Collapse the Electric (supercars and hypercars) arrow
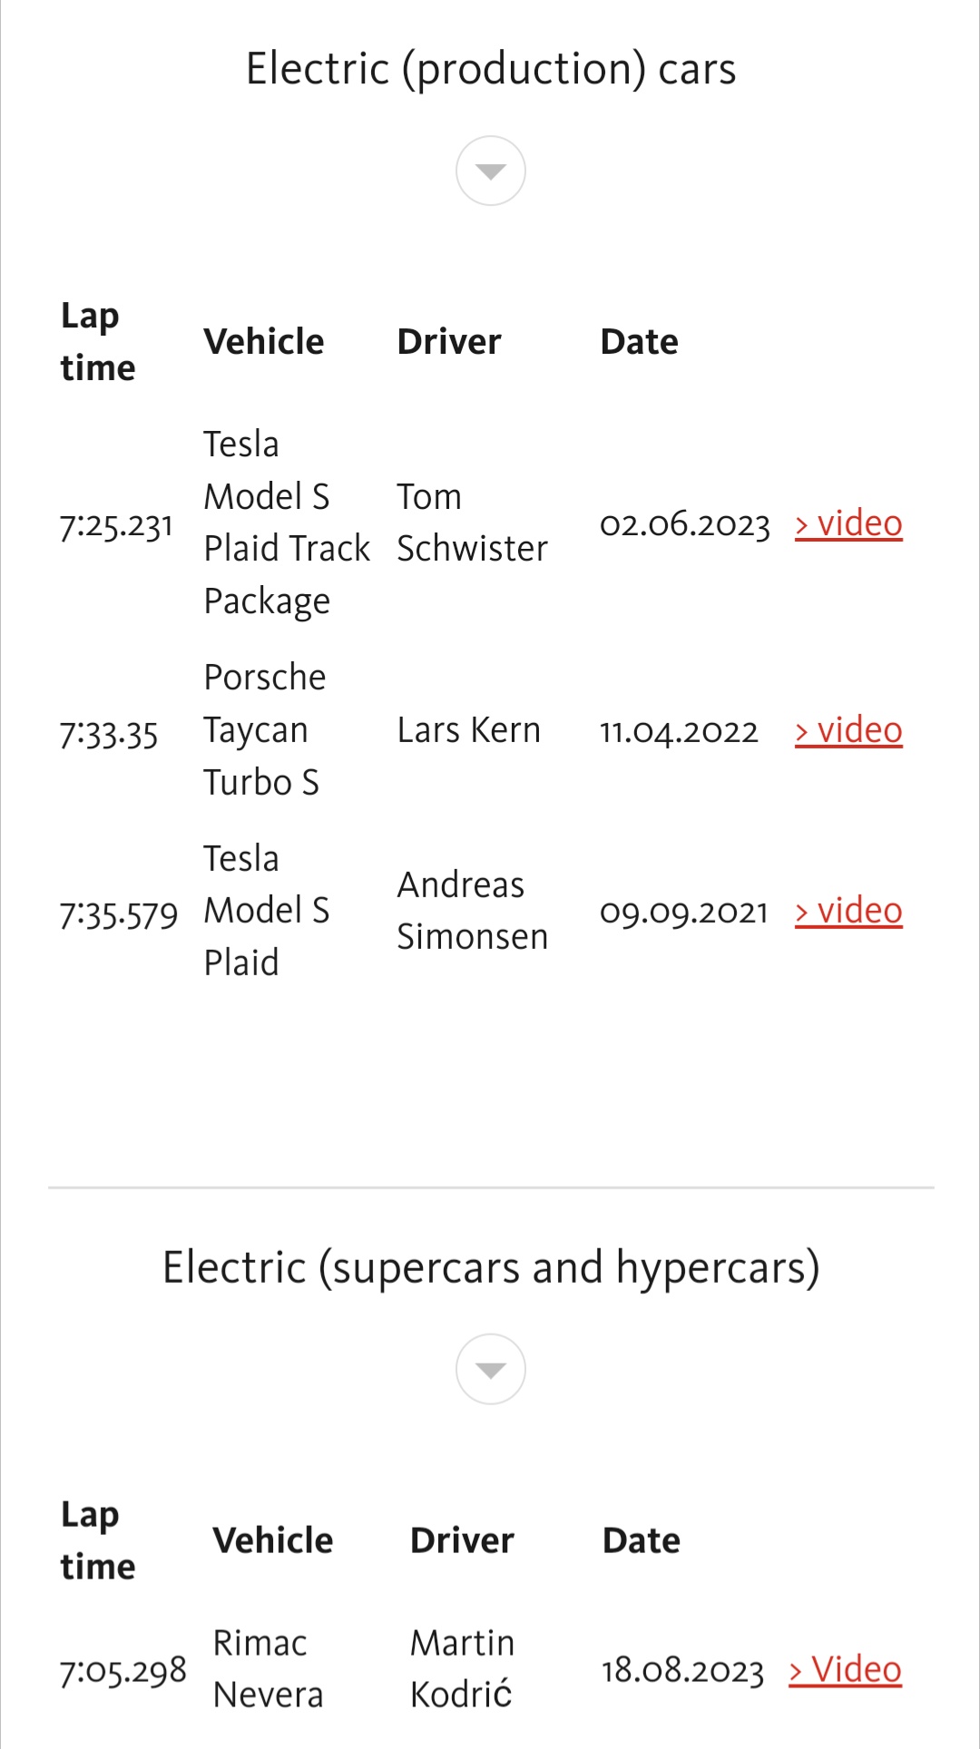 click(490, 1369)
